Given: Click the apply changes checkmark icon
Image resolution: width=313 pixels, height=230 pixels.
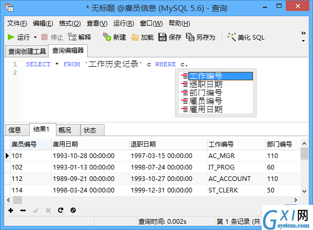Looking at the screenshot, I should pyautogui.click(x=36, y=210).
